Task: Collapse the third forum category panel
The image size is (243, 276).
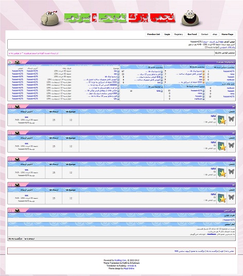Action: [10, 160]
